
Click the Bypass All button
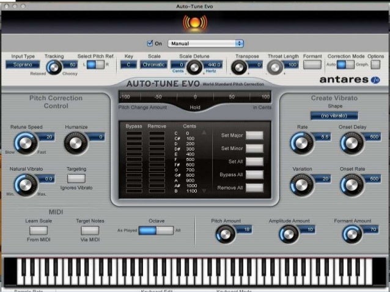pyautogui.click(x=254, y=175)
